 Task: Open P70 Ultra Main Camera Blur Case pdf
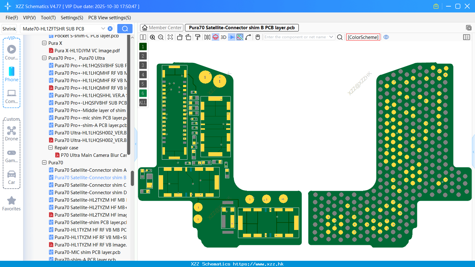(91, 155)
